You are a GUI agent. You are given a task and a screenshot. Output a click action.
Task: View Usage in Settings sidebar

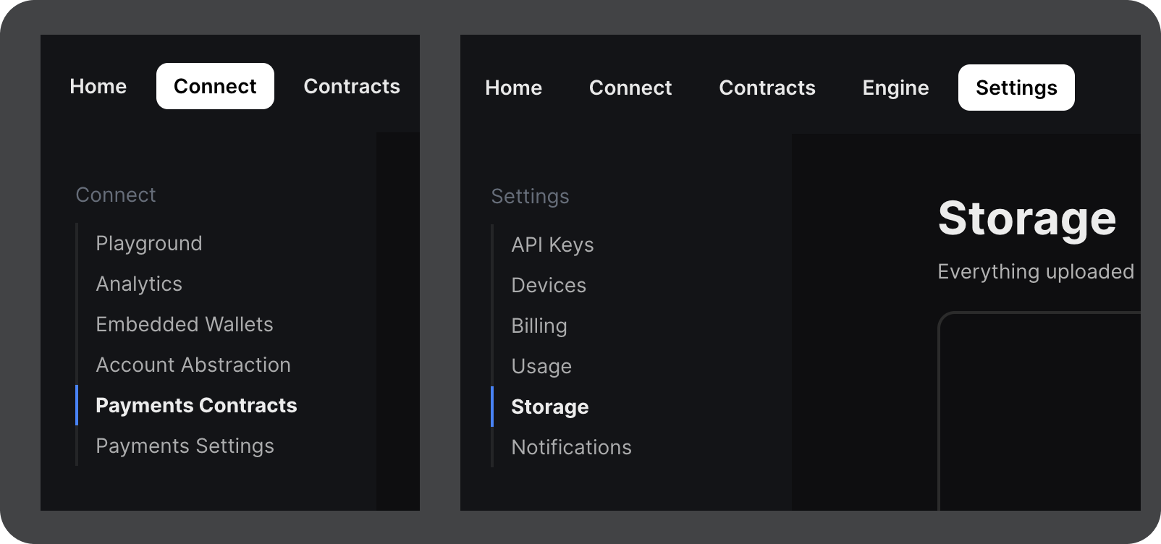pos(541,366)
